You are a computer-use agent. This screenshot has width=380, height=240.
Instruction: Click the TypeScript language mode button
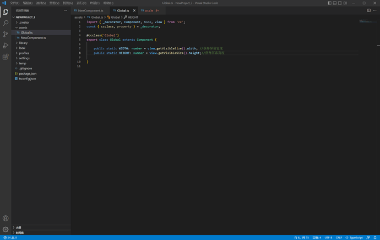coord(354,238)
